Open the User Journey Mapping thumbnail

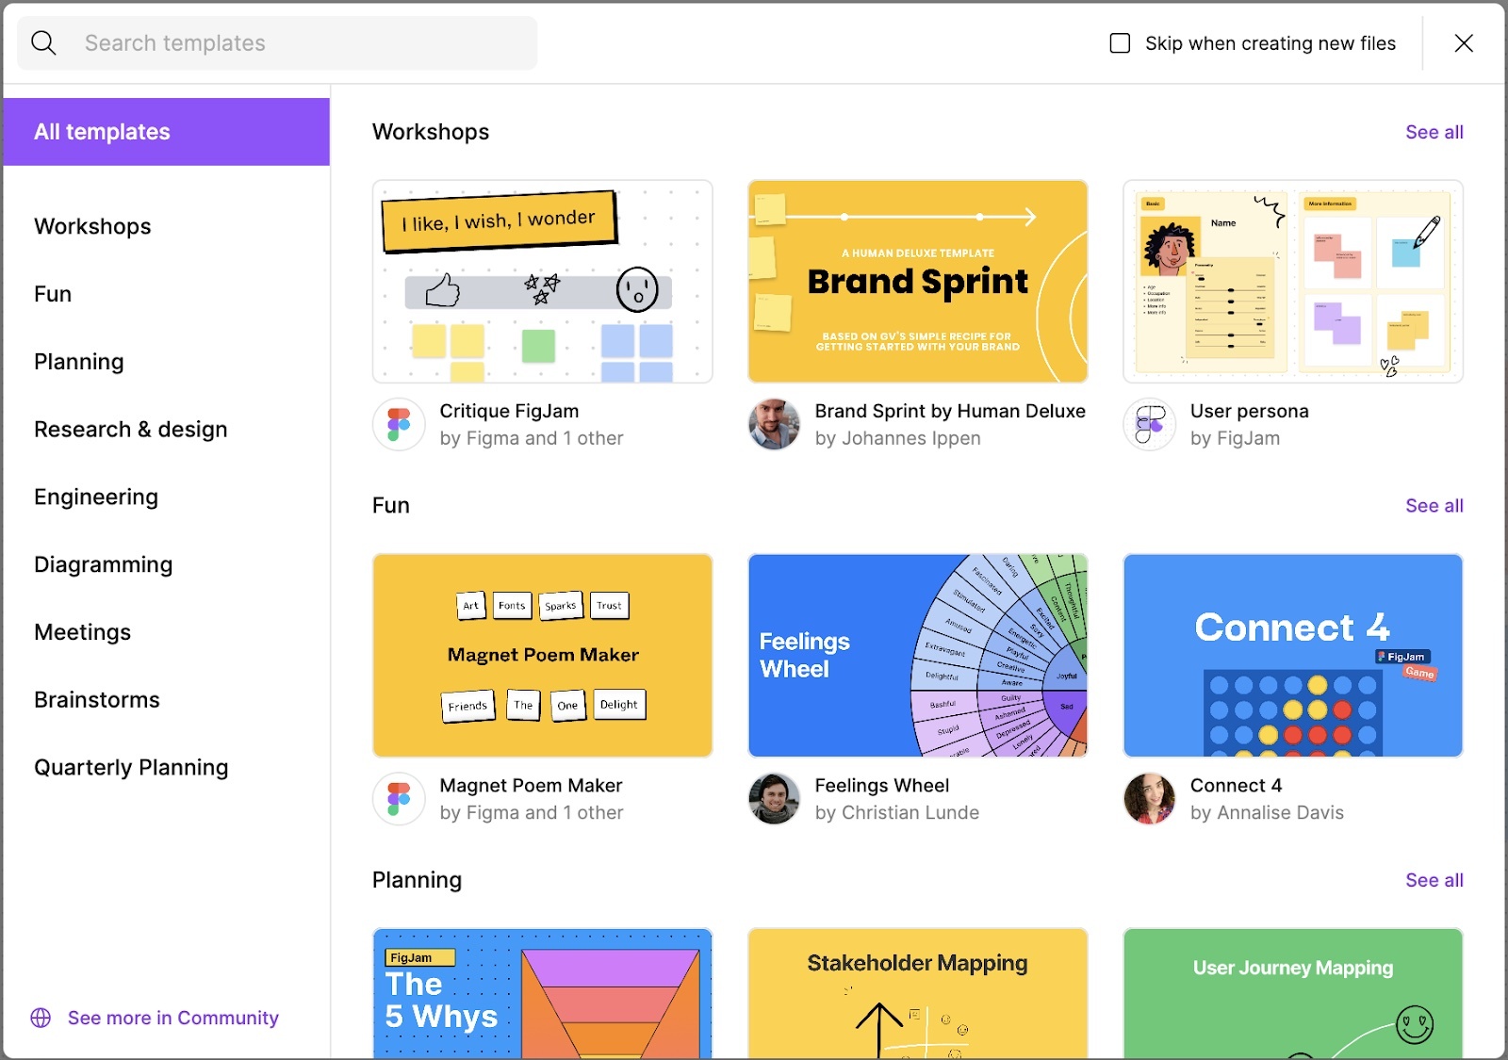(x=1293, y=993)
